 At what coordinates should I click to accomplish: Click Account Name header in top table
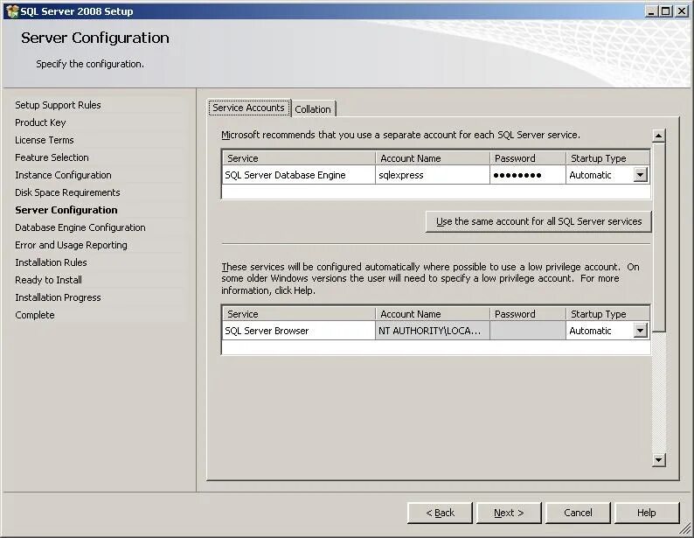[x=433, y=158]
